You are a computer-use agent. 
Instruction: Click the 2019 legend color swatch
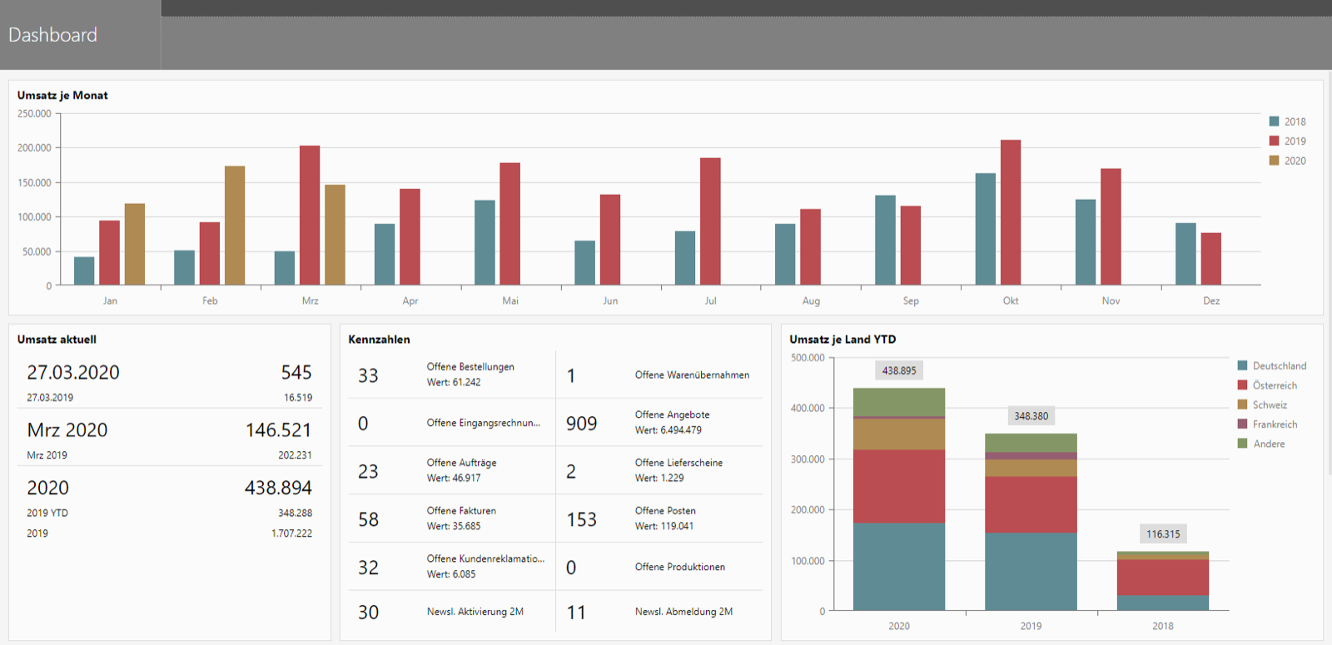coord(1274,141)
